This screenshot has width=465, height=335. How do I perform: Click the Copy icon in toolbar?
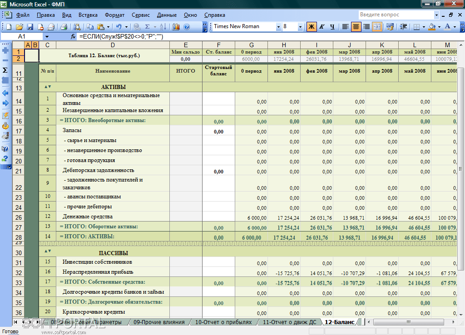[90, 27]
